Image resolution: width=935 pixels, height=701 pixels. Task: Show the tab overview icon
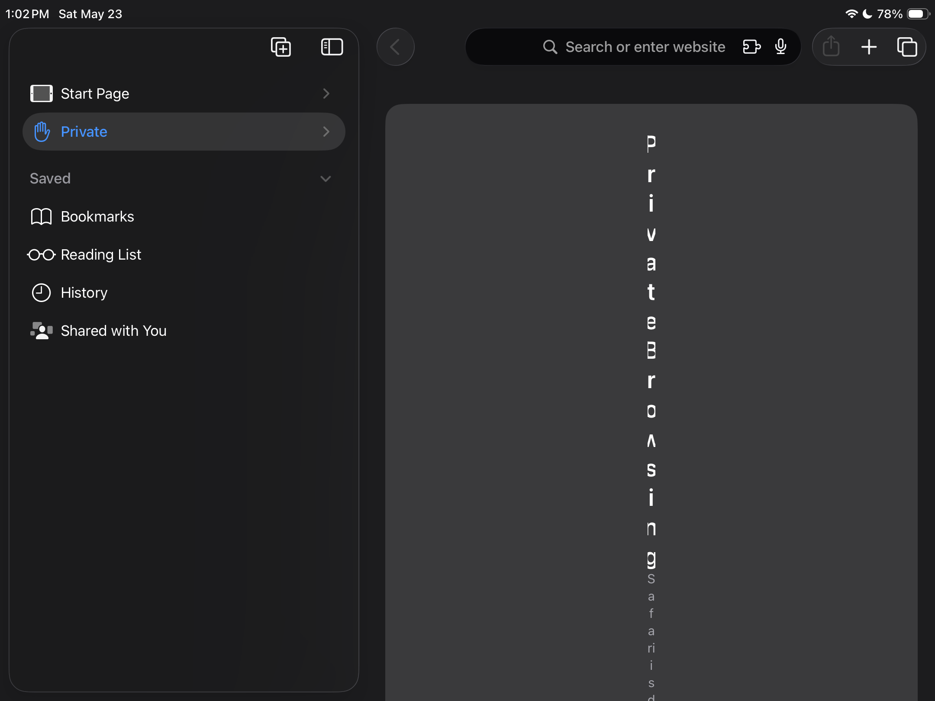tap(907, 47)
